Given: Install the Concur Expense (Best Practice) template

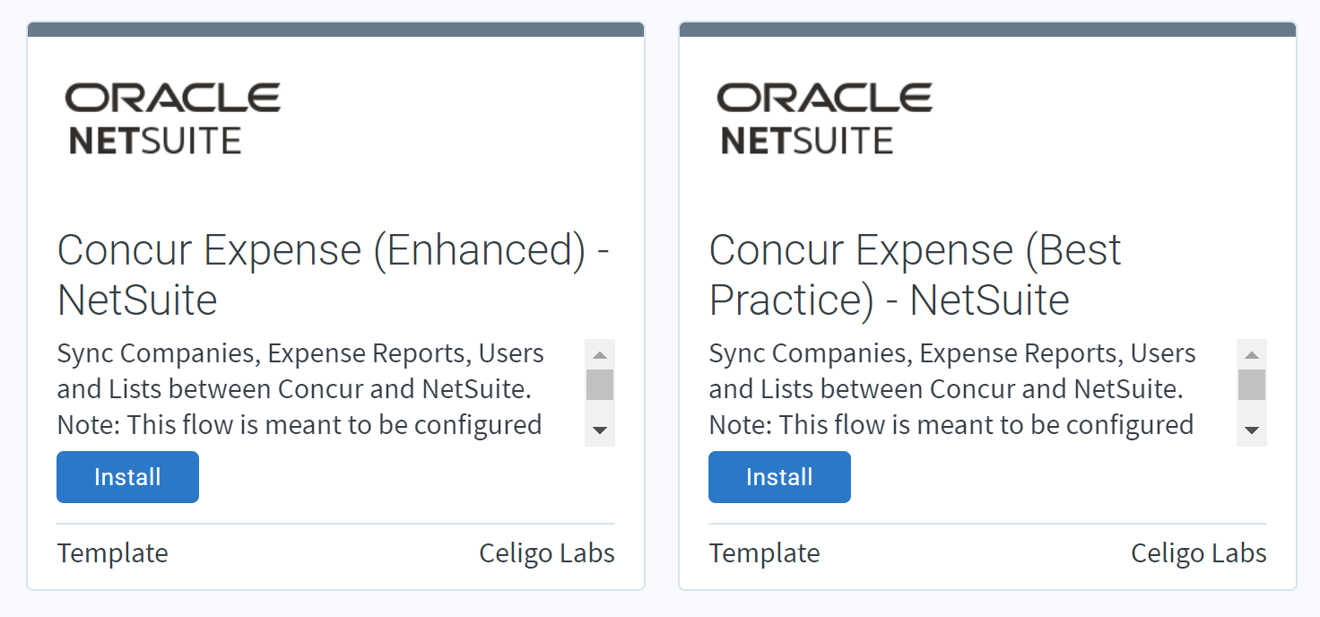Looking at the screenshot, I should pos(779,477).
